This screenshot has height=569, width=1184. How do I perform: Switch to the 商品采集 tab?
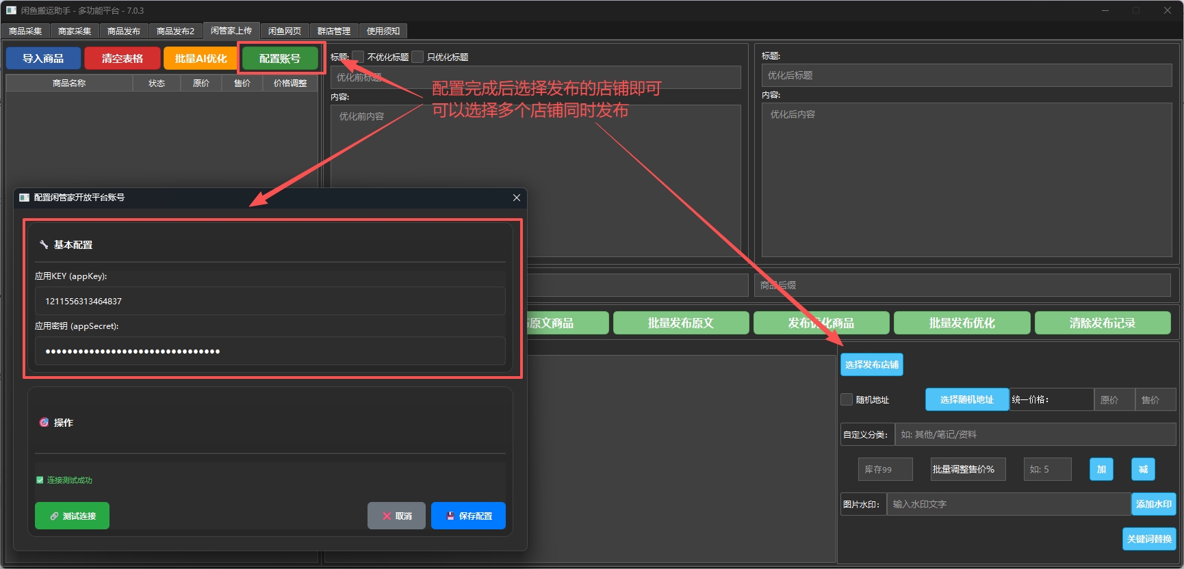click(25, 31)
